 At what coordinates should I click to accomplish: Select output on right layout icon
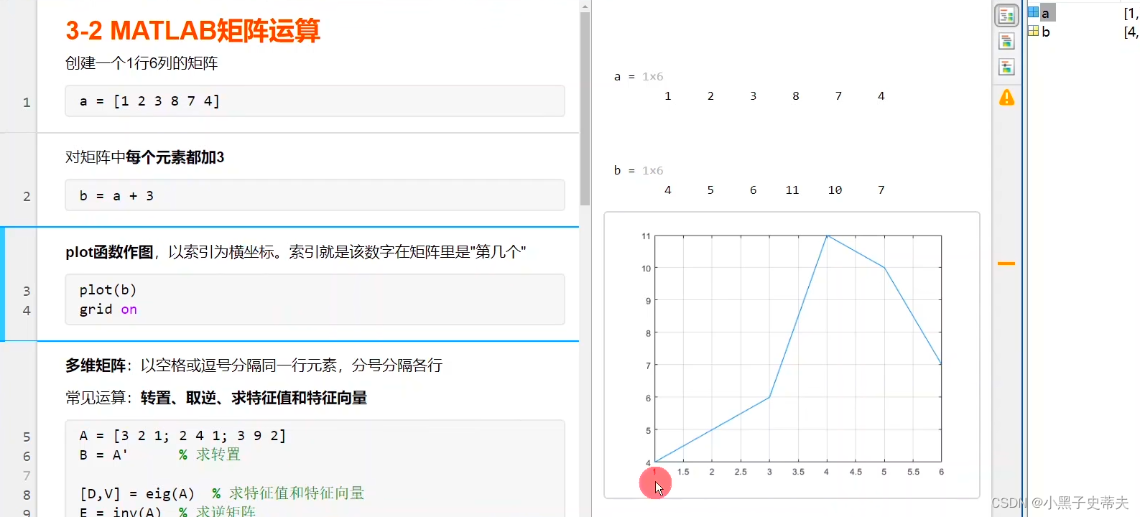1006,16
